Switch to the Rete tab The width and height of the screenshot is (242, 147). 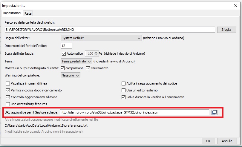pos(28,13)
